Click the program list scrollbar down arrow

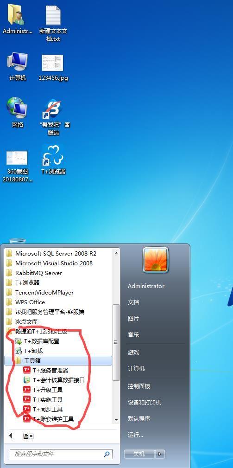(116, 420)
